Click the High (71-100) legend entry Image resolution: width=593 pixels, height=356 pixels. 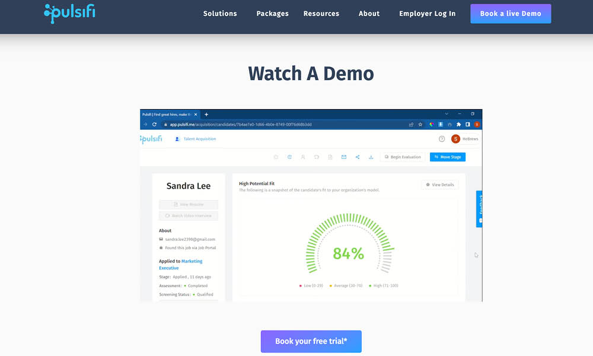384,285
